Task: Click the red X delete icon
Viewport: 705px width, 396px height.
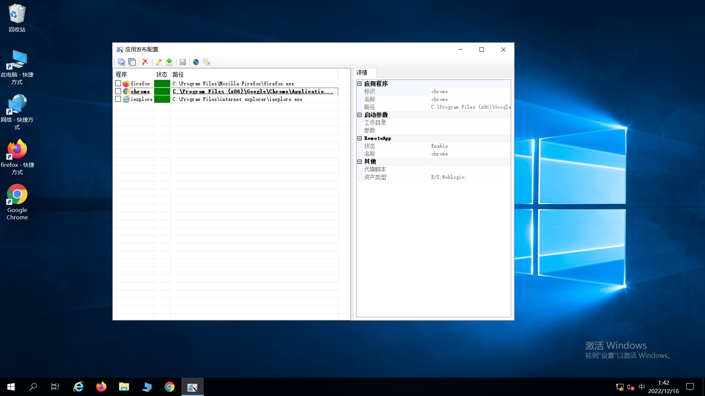Action: [x=145, y=62]
